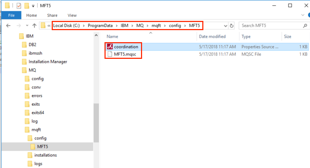This screenshot has width=310, height=168.
Task: Refresh the folder view
Action: pyautogui.click(x=231, y=26)
